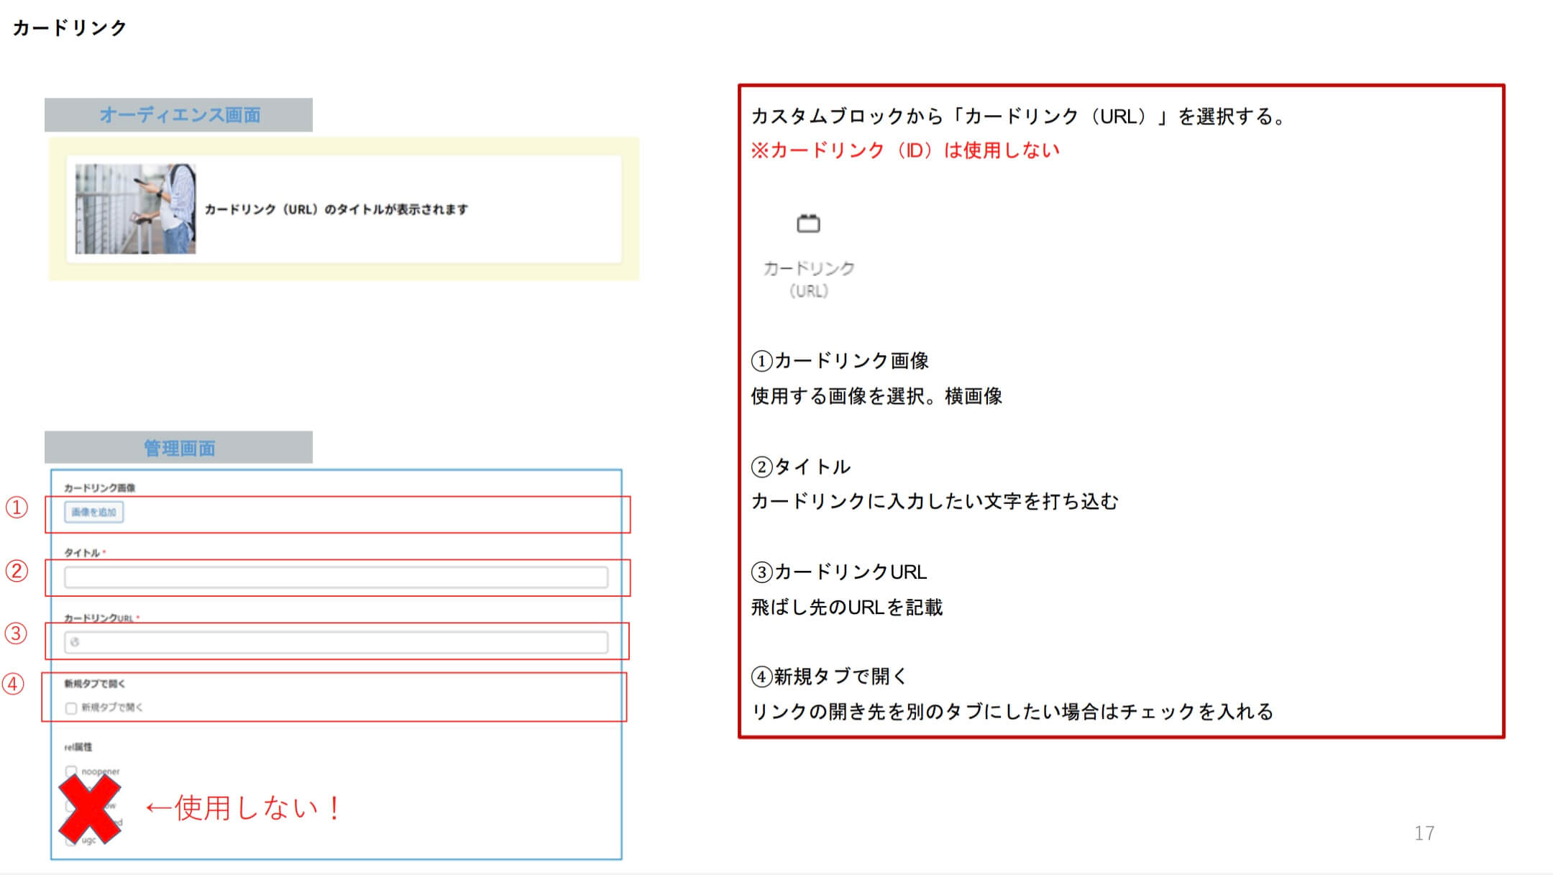Click the text カードリンクに入力したい文字を打ち込む
Viewport: 1553px width, 875px height.
[x=935, y=501]
